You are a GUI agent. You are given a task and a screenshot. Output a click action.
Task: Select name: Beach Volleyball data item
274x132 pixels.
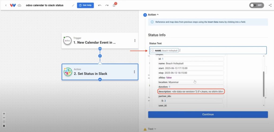click(191, 64)
